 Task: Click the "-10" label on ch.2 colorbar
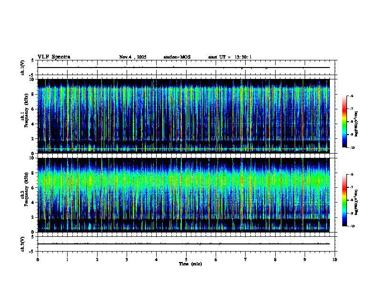click(352, 226)
